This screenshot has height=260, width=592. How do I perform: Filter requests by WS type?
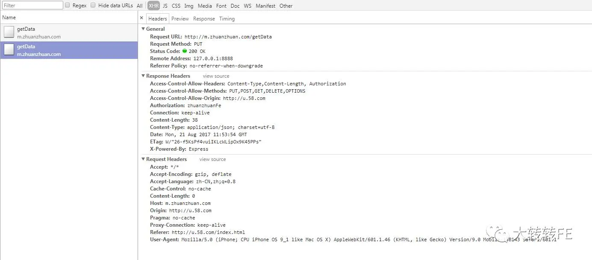[x=247, y=6]
